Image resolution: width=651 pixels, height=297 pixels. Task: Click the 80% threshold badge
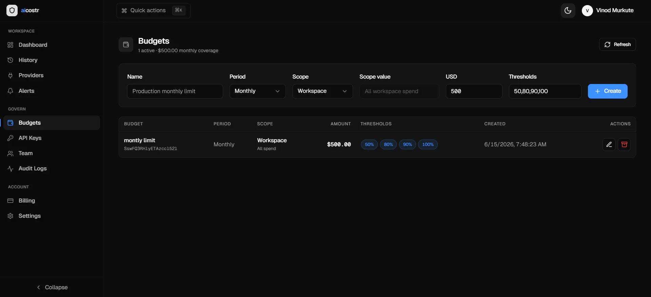[x=388, y=145]
